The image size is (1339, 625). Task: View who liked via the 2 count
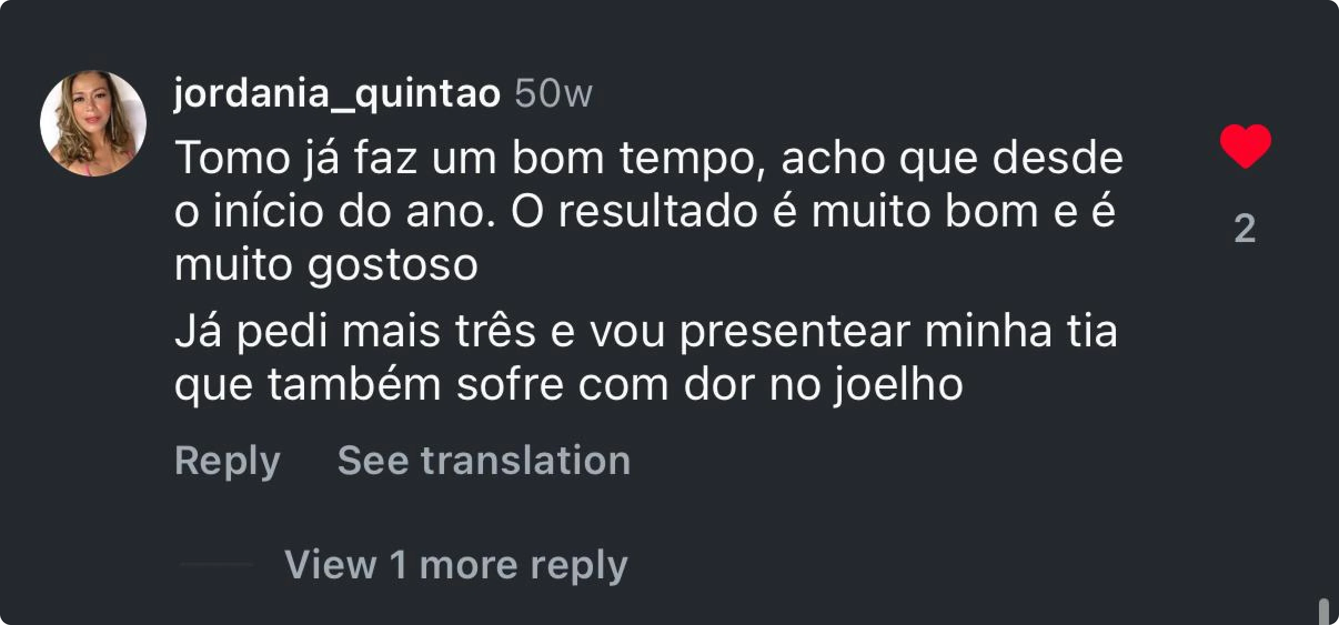(x=1245, y=228)
